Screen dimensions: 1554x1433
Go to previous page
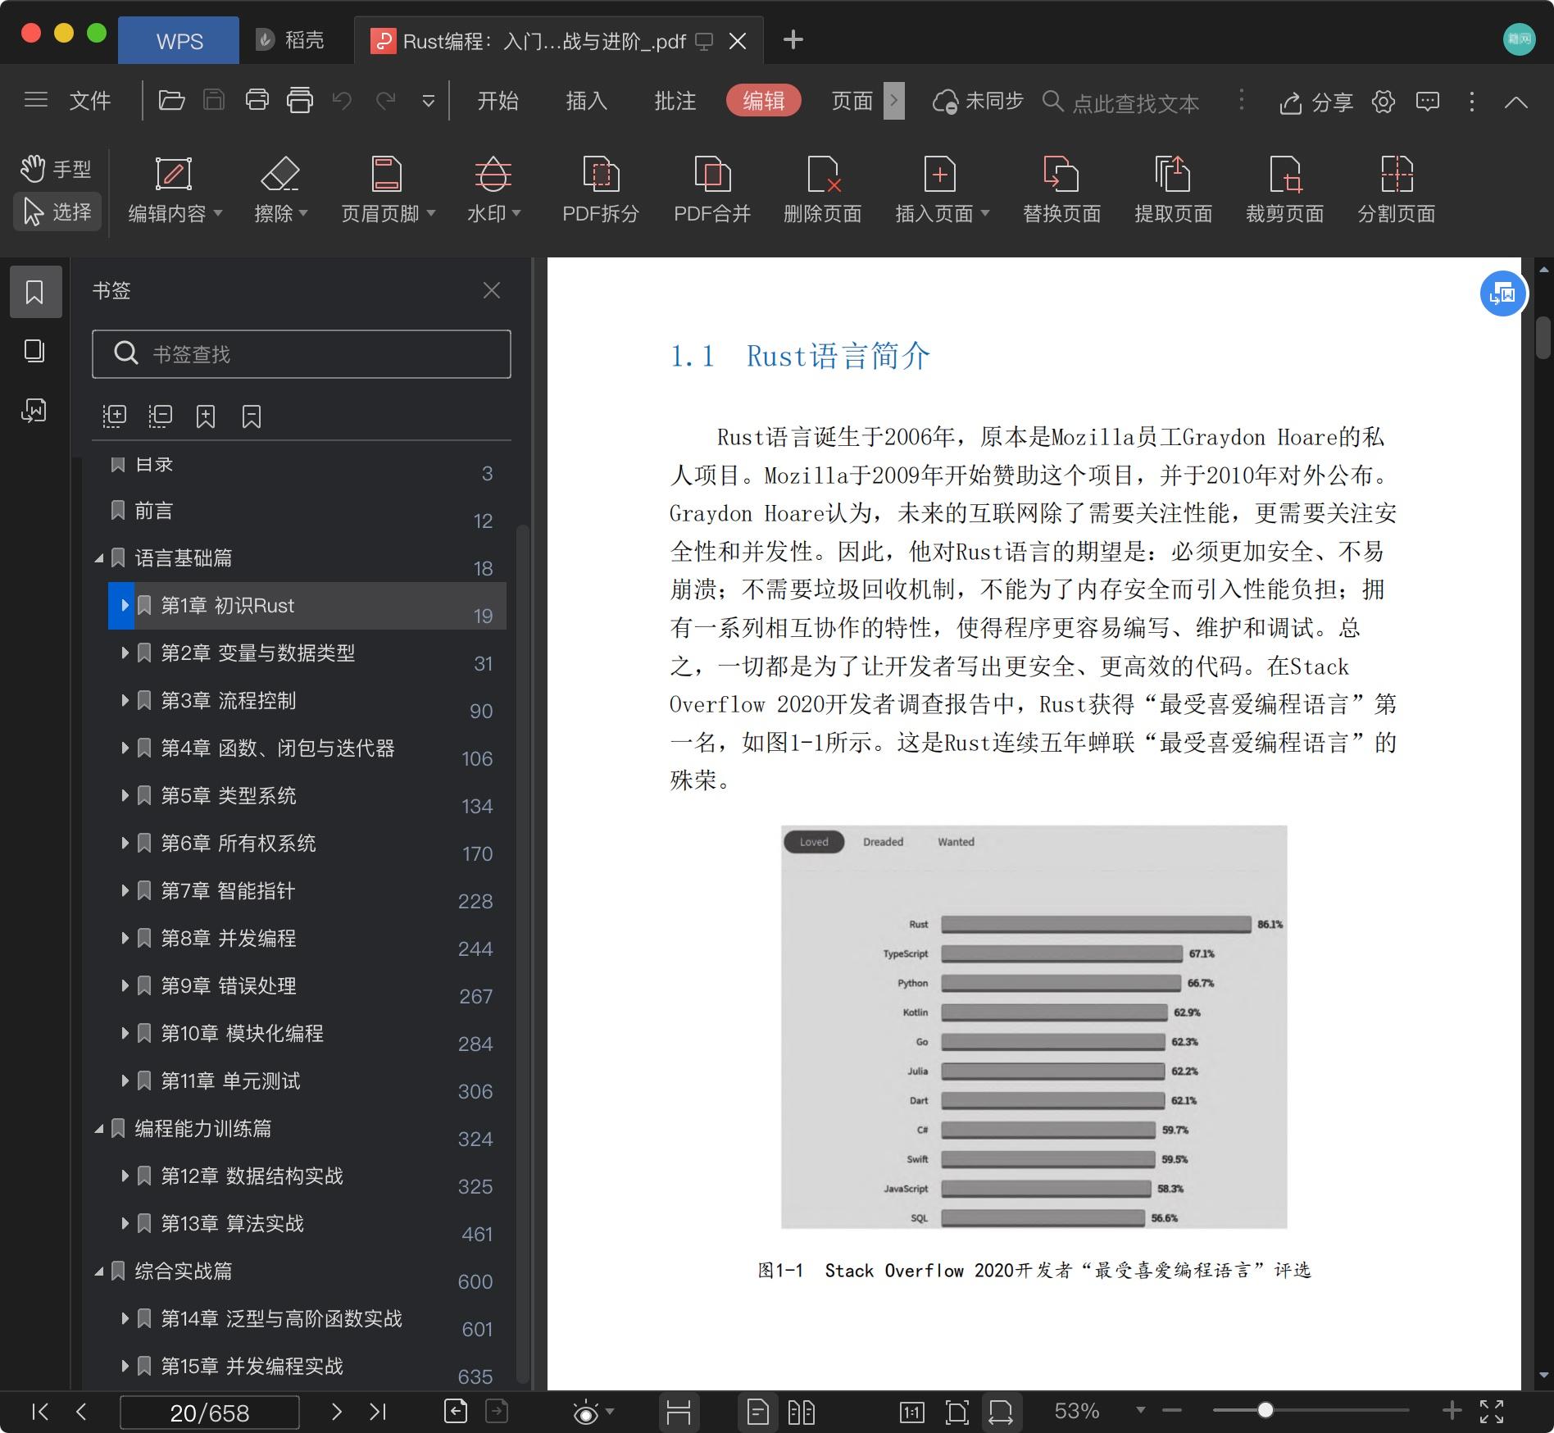(80, 1412)
